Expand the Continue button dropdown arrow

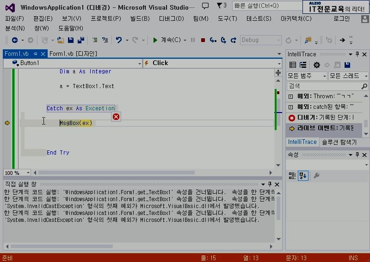point(185,41)
